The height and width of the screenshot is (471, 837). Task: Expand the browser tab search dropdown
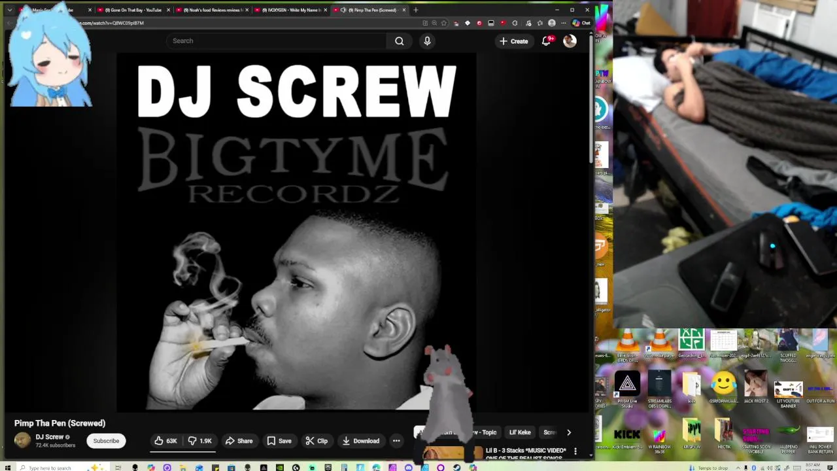click(x=9, y=10)
